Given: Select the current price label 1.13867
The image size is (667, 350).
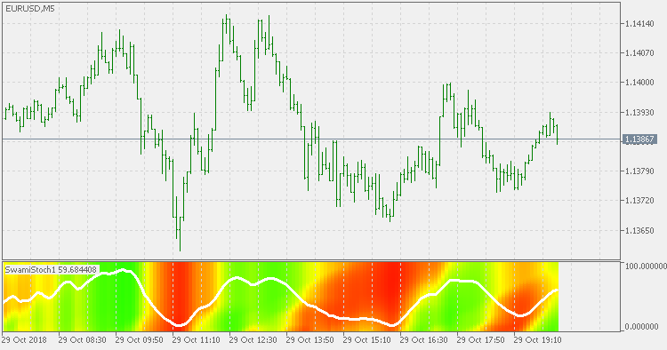Looking at the screenshot, I should pyautogui.click(x=639, y=139).
